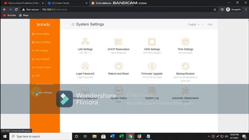Open Word from taskbar
The width and height of the screenshot is (249, 140).
(112, 136)
